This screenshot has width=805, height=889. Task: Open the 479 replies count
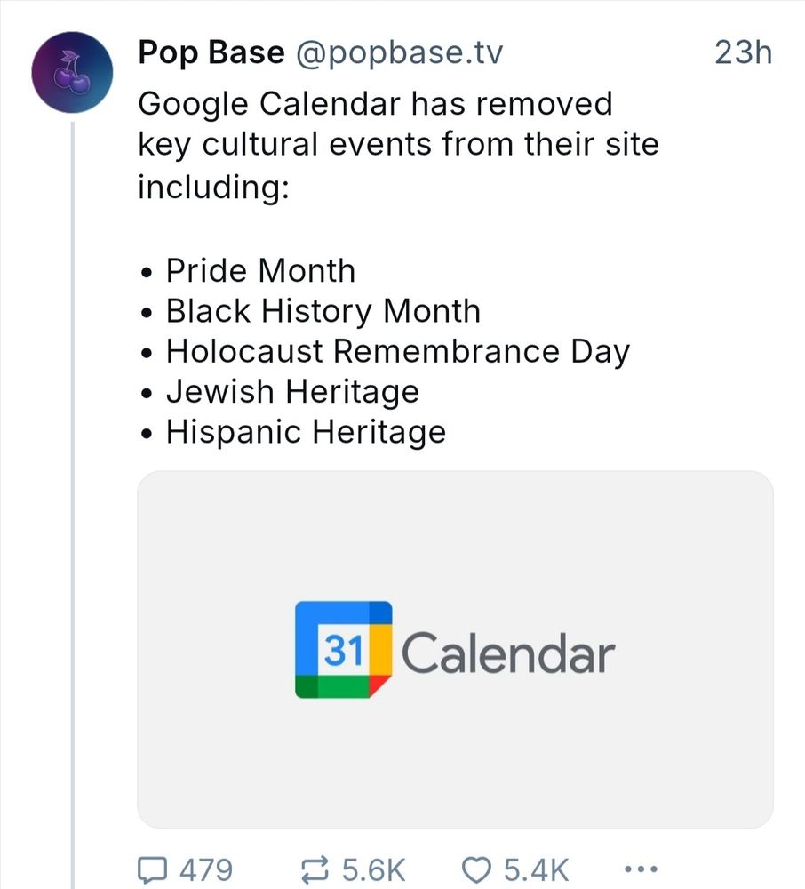click(206, 869)
